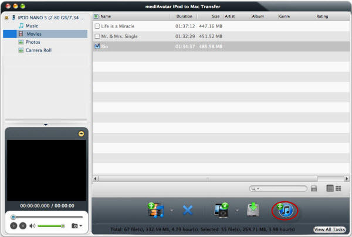352x237 pixels.
Task: Click the snapshot camera icon
Action: [75, 226]
